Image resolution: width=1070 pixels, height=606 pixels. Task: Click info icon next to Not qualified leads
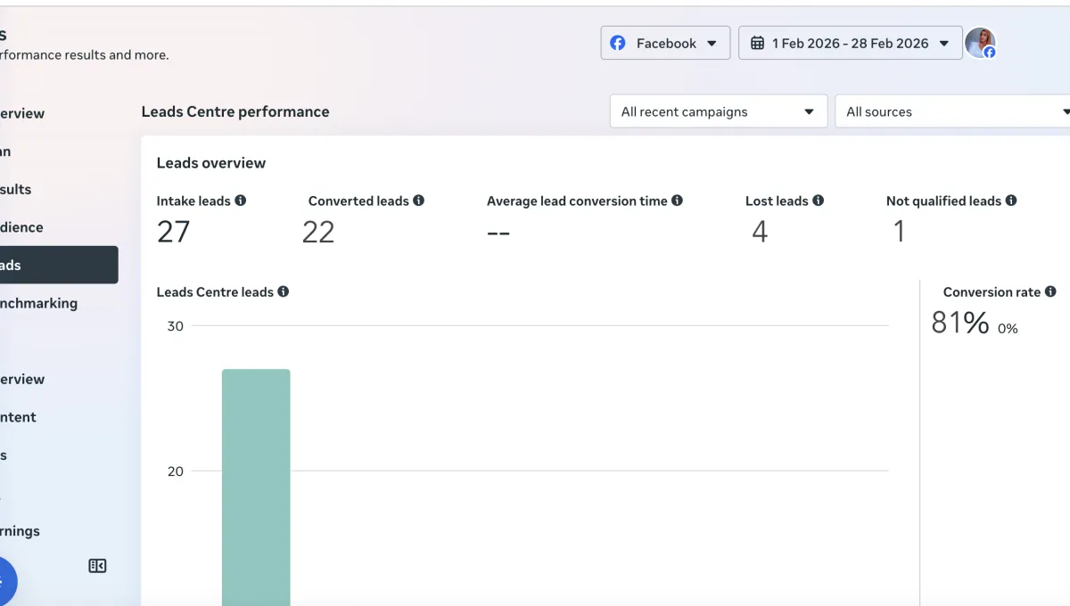pos(1011,201)
